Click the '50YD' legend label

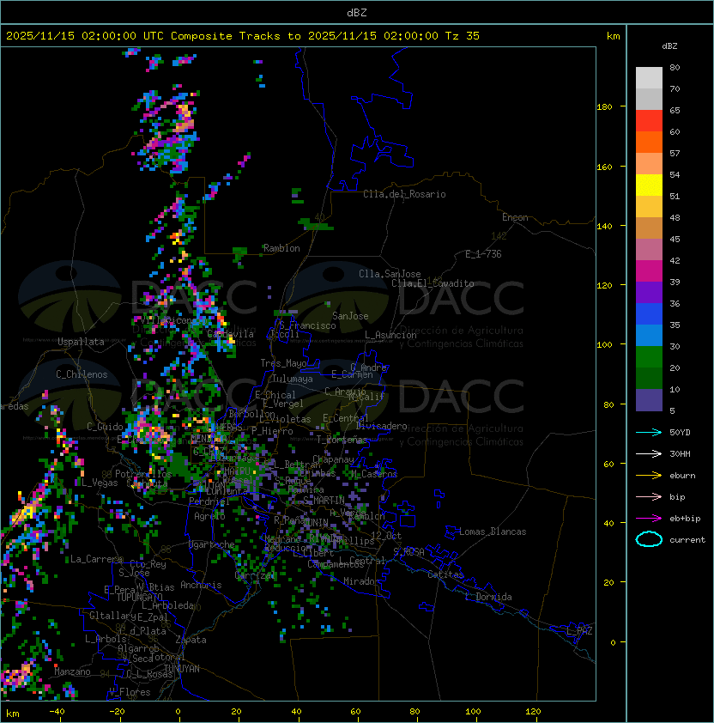click(680, 432)
